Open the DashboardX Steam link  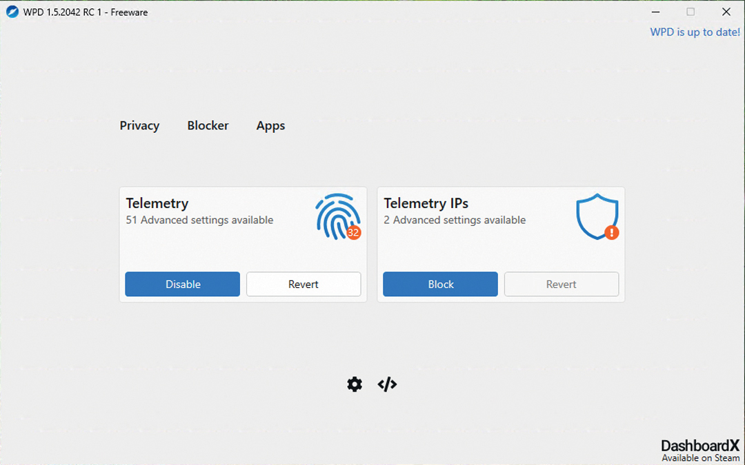(700, 451)
